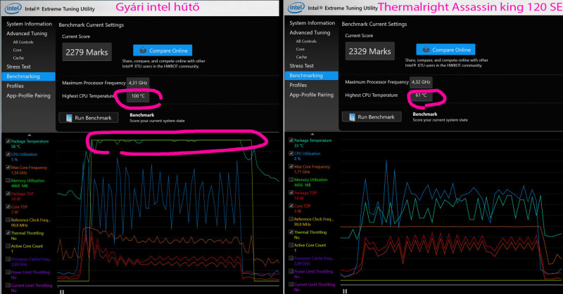Select Cache sub-item in the right window

click(x=301, y=58)
